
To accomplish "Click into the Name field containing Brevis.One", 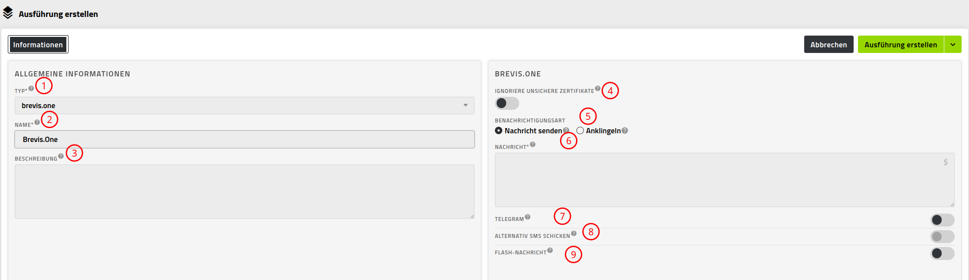I will point(245,139).
